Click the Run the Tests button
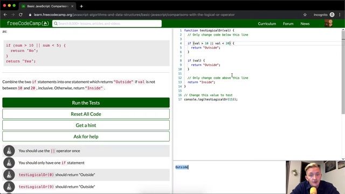Viewport: 345px width, 194px height. (x=86, y=103)
